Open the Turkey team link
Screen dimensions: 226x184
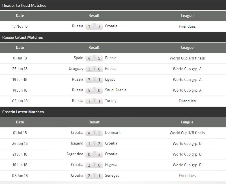[111, 101]
